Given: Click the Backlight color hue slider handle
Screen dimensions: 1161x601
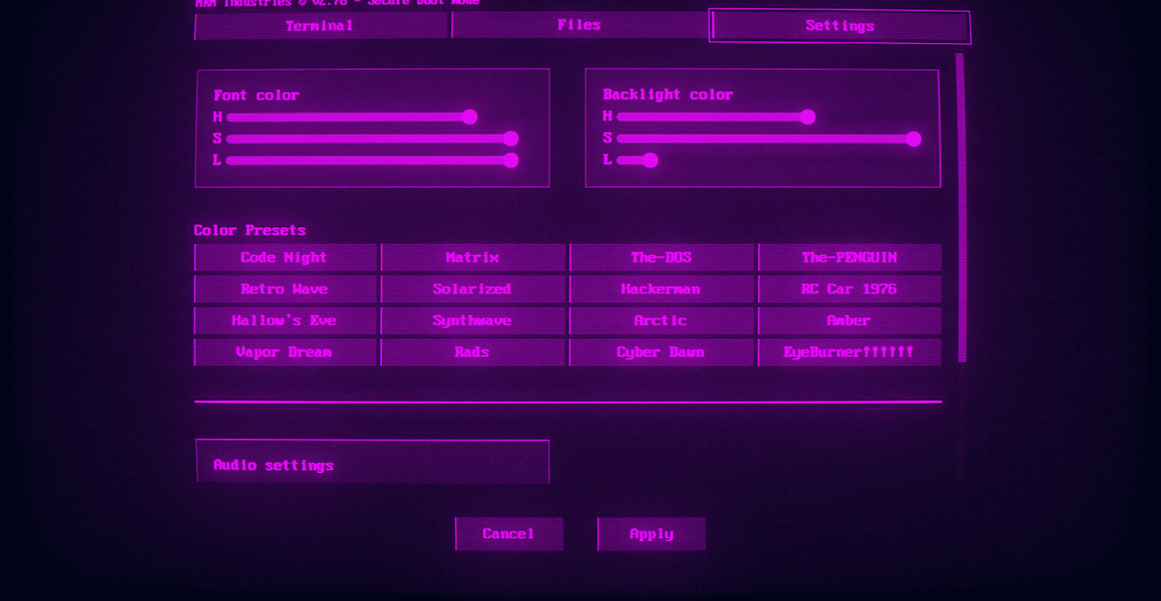Looking at the screenshot, I should pos(807,117).
